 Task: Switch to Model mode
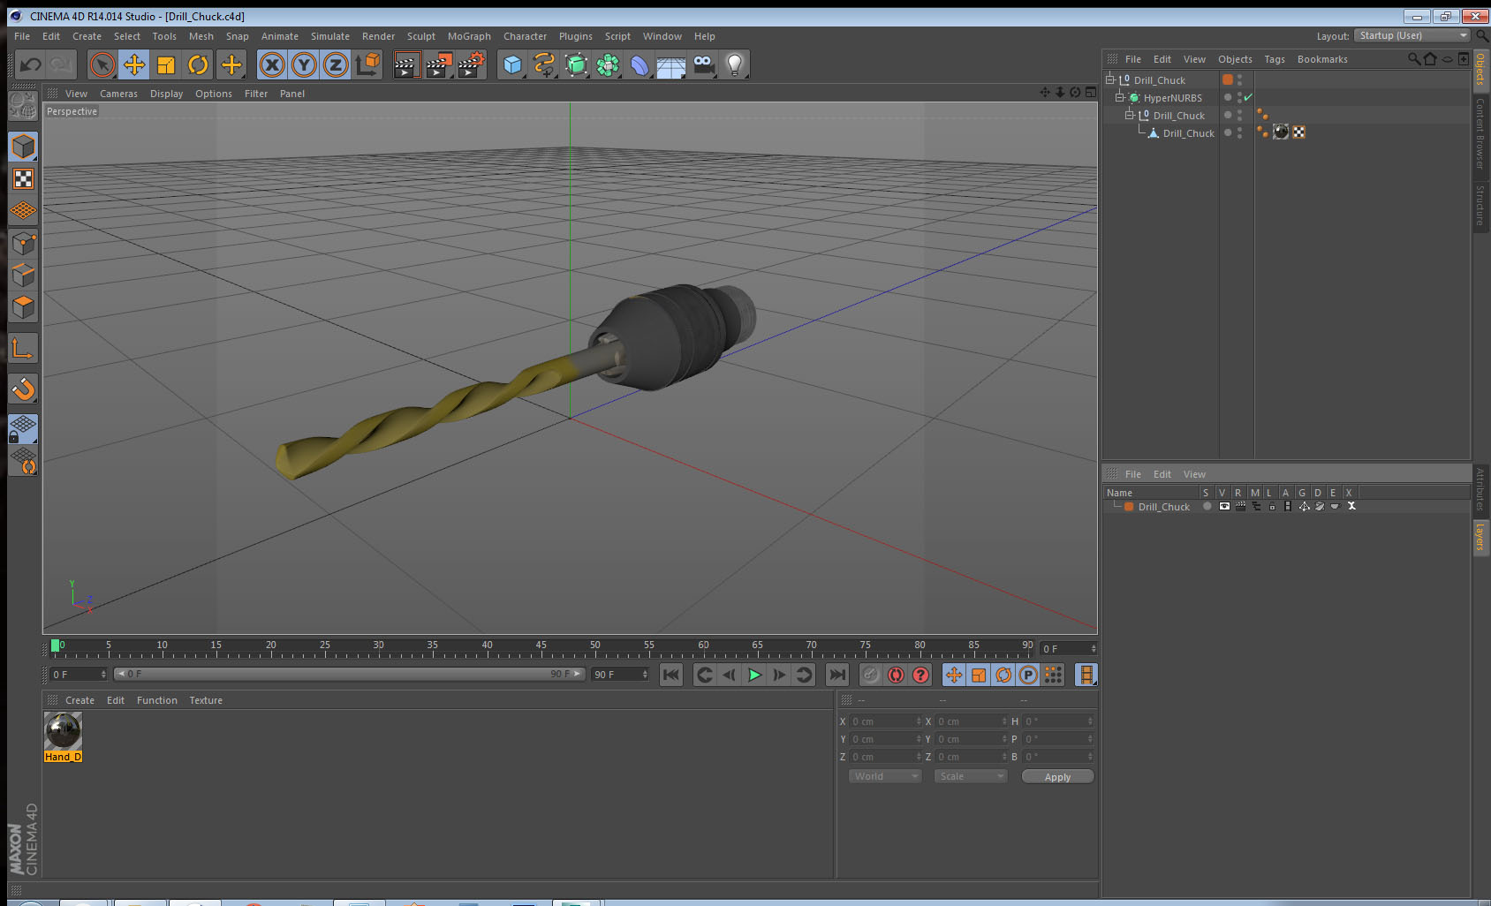(23, 147)
